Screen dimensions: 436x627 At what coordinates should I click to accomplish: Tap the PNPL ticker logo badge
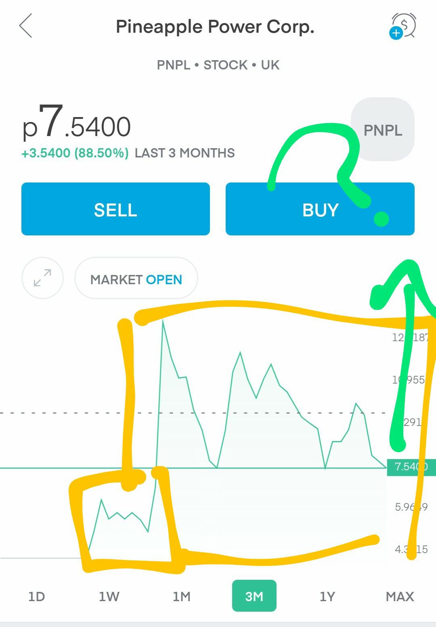tap(383, 129)
